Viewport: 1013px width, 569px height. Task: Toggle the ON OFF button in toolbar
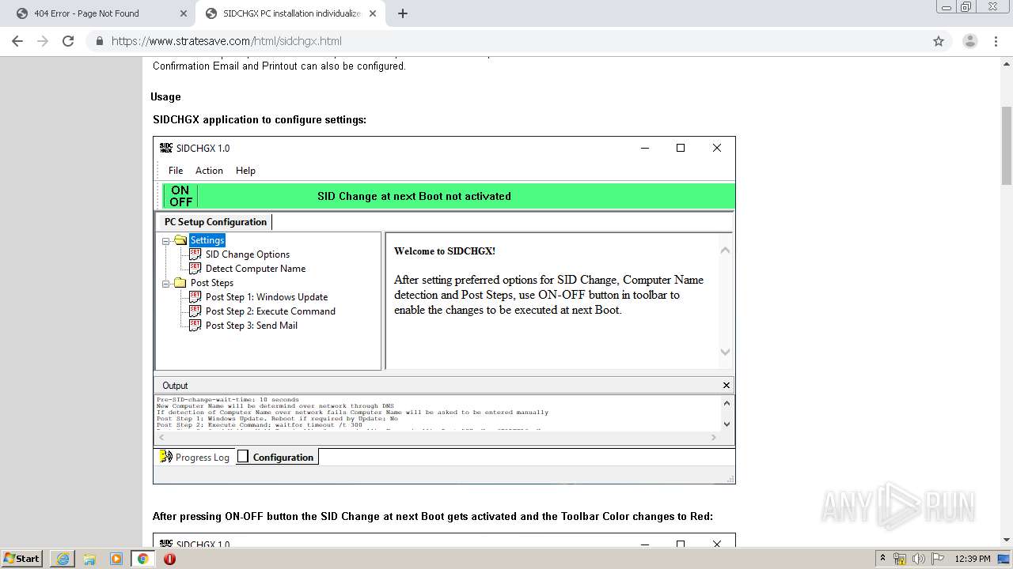(180, 196)
